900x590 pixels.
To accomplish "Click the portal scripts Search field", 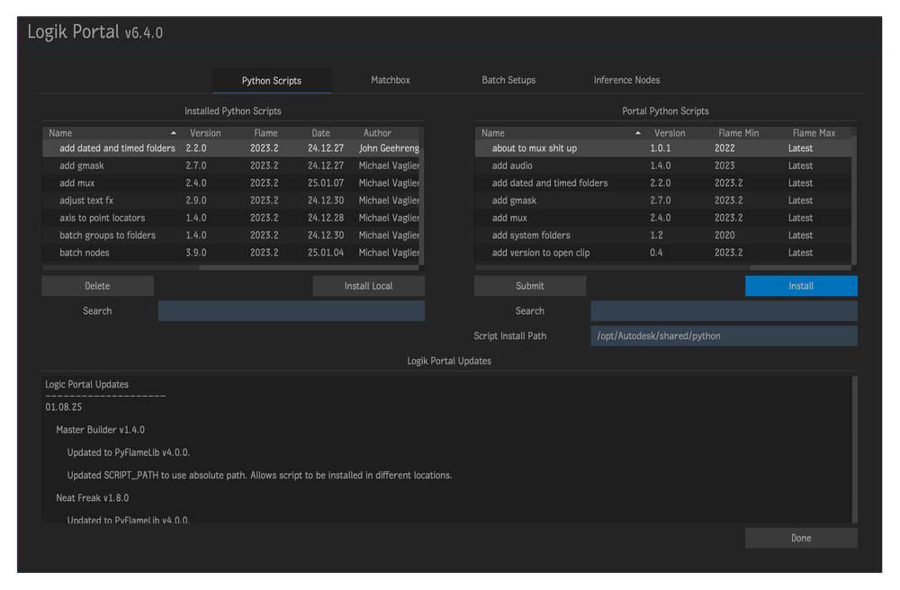I will [x=723, y=310].
